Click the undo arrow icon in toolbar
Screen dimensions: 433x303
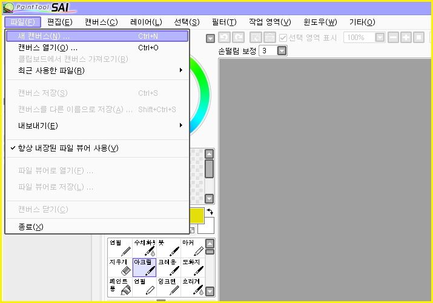(x=224, y=38)
